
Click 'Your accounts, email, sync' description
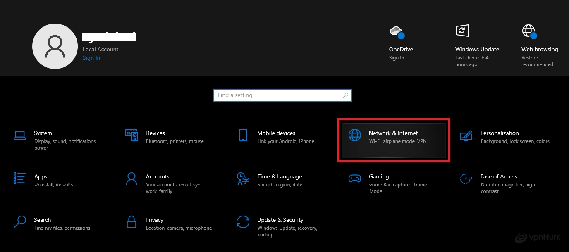pos(175,188)
